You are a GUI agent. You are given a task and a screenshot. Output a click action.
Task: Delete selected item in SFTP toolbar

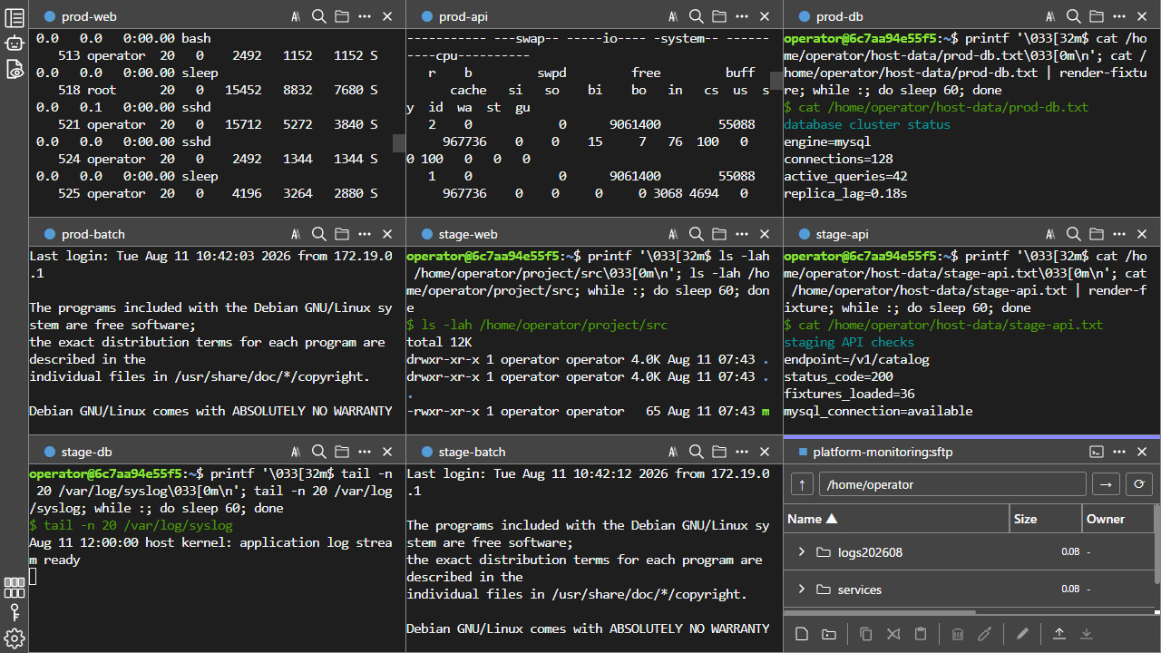pos(957,634)
